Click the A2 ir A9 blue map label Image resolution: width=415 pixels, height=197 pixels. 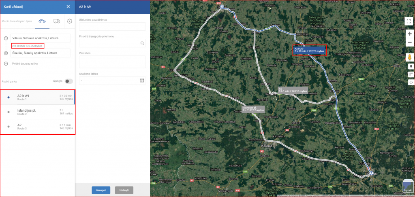click(309, 50)
